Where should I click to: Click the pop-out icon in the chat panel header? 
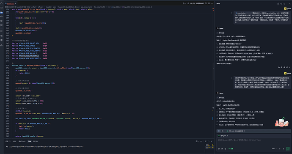[284, 3]
